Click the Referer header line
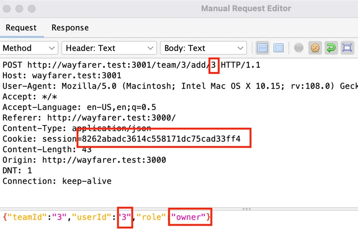The image size is (358, 232). (x=89, y=118)
